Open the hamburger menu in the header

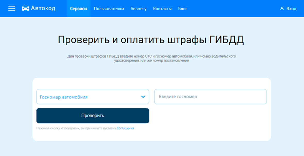tap(12, 8)
